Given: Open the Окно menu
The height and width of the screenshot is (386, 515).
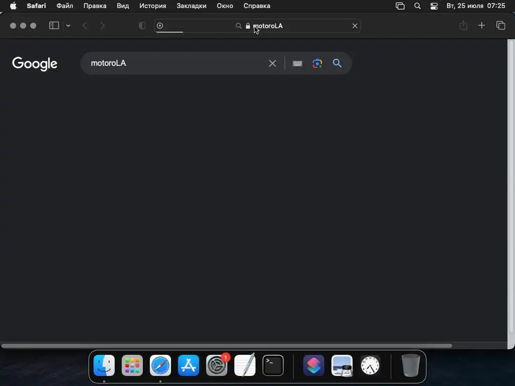Looking at the screenshot, I should 225,6.
